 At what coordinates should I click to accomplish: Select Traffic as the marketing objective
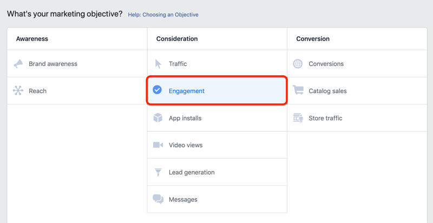pos(178,64)
